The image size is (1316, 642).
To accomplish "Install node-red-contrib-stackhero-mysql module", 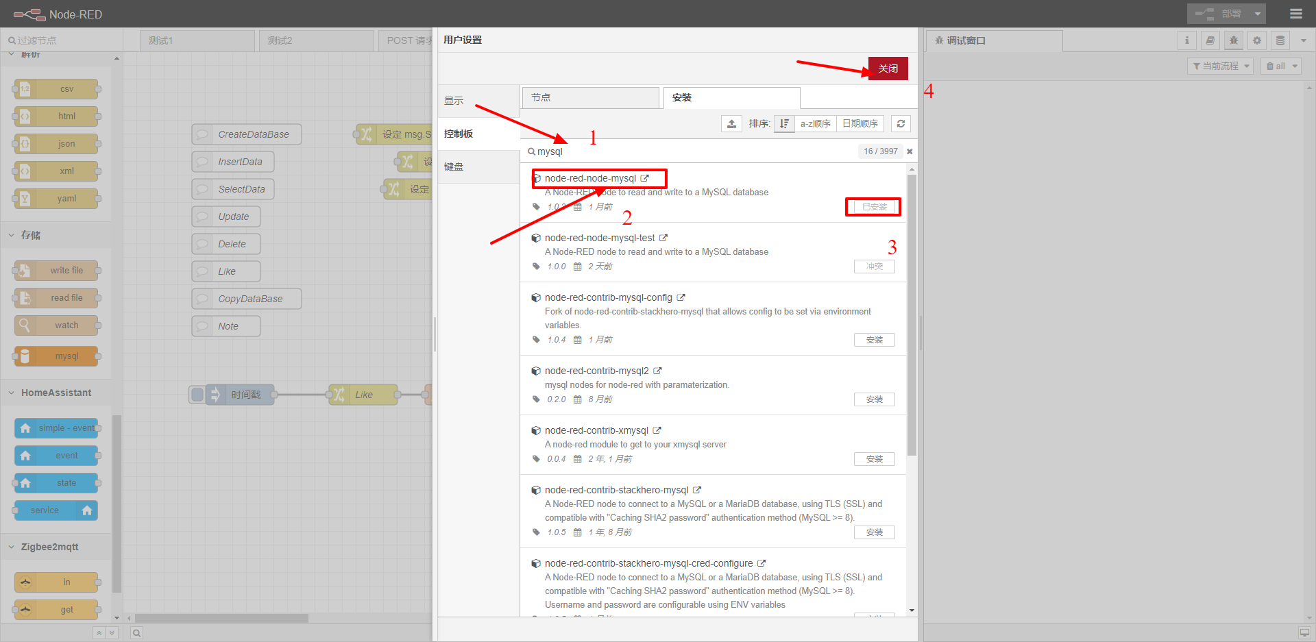I will (x=874, y=532).
